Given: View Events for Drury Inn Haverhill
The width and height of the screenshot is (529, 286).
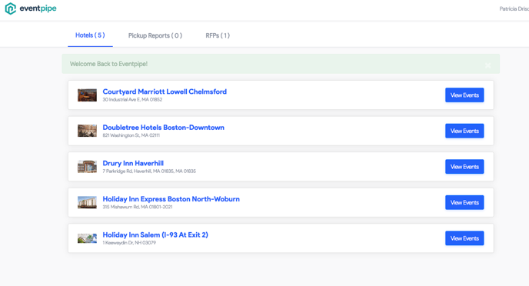Looking at the screenshot, I should (464, 167).
